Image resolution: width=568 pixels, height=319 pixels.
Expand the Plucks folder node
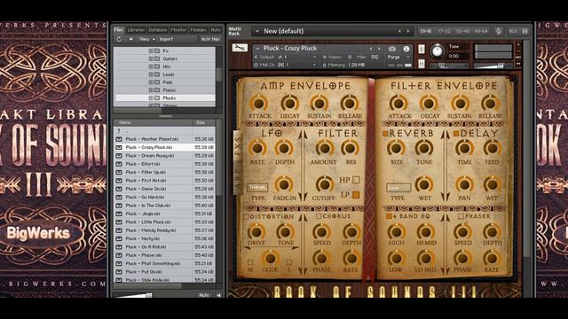coord(151,98)
